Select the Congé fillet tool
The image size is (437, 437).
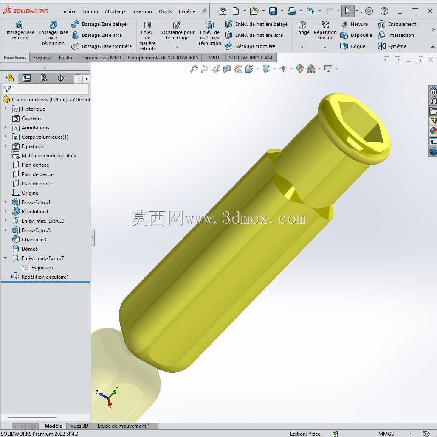tap(302, 28)
